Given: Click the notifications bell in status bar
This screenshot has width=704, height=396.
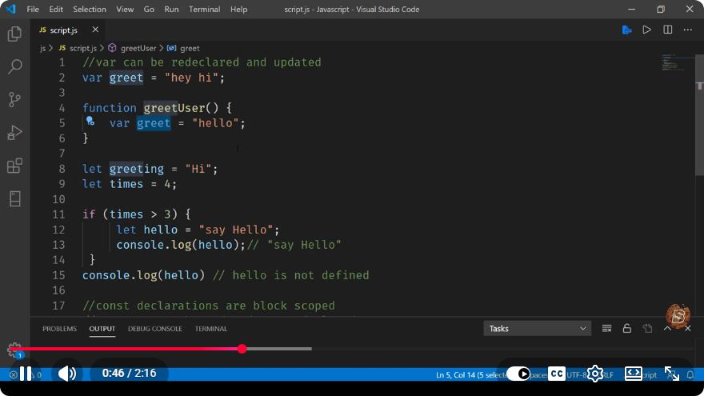Looking at the screenshot, I should coord(690,374).
